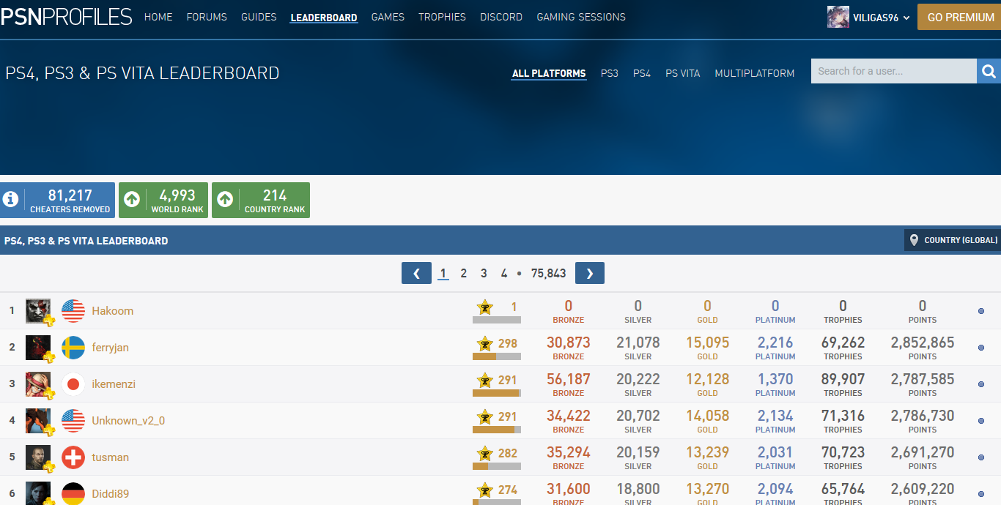Click the status dot in ferryjan's row
Image resolution: width=1001 pixels, height=505 pixels.
coord(981,348)
